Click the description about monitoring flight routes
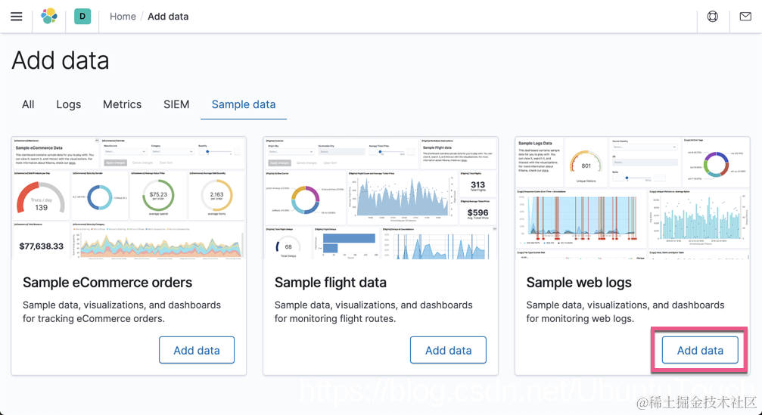 [373, 311]
